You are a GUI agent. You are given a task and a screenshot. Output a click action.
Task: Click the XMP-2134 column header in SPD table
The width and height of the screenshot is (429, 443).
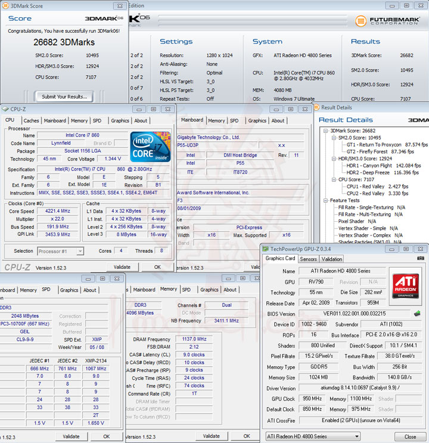click(96, 361)
